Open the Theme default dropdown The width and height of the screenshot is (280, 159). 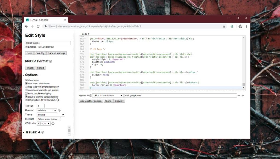point(51,115)
